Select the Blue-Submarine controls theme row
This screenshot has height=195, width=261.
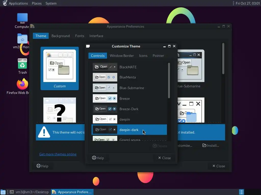pyautogui.click(x=129, y=88)
